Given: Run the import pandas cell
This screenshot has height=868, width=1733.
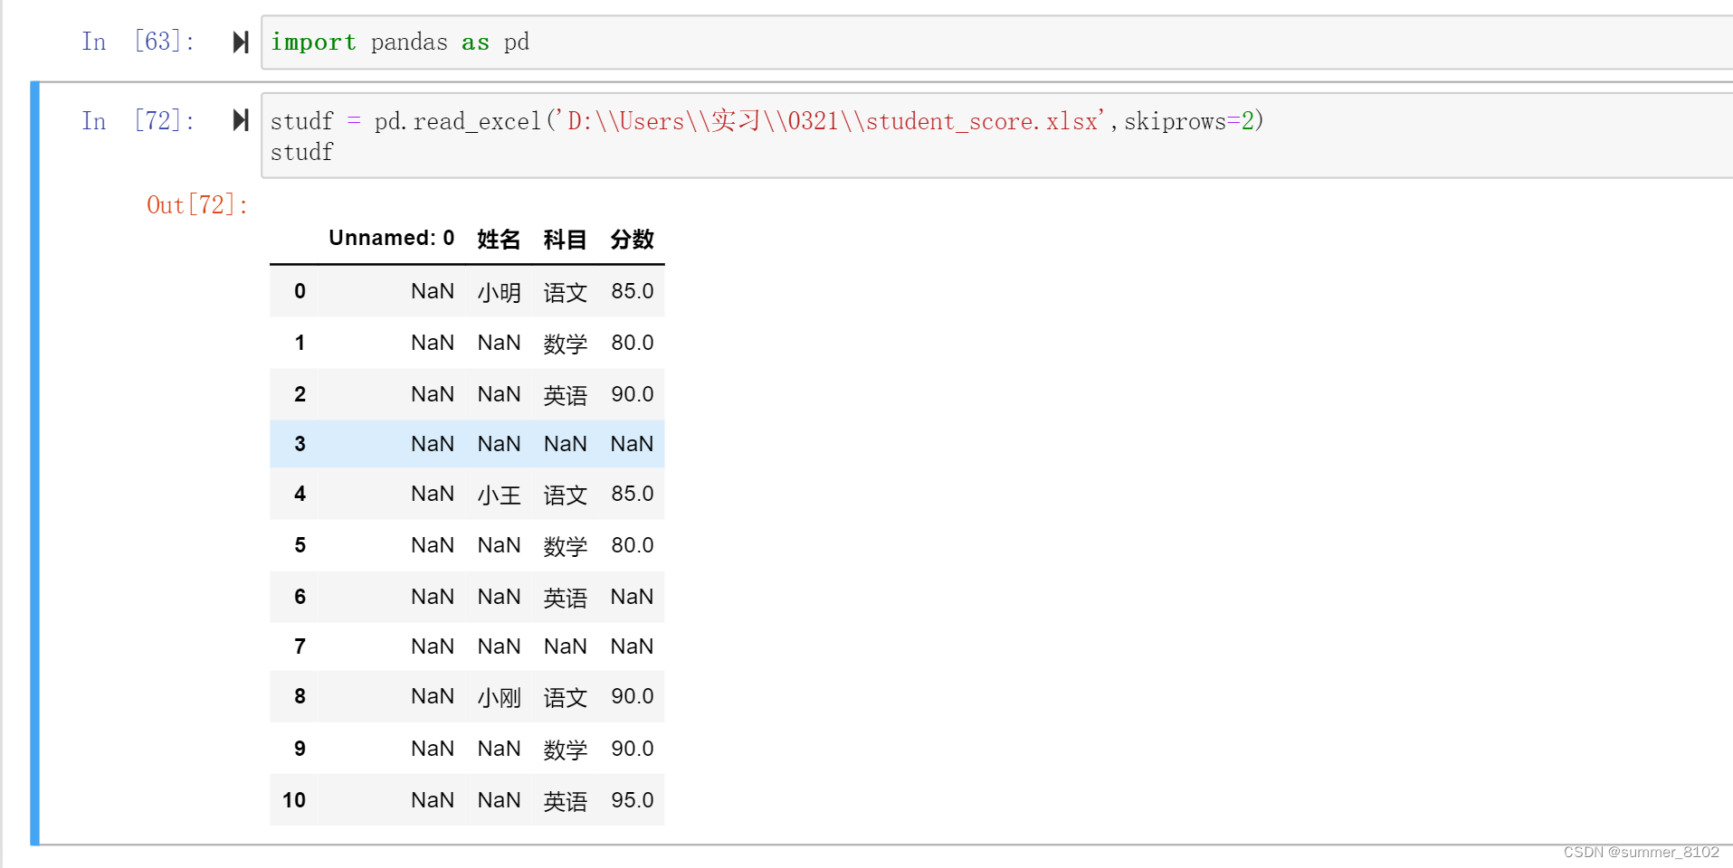Looking at the screenshot, I should pyautogui.click(x=241, y=42).
